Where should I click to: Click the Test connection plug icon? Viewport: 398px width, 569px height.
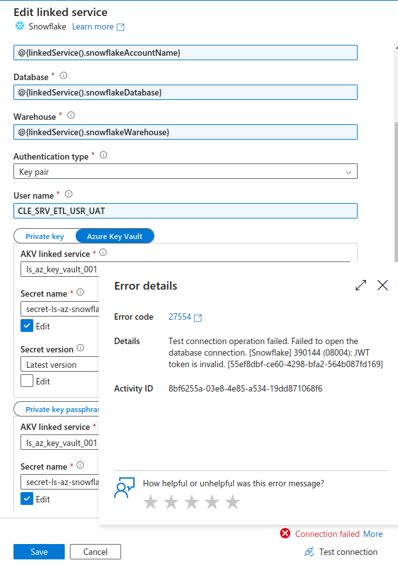[x=309, y=552]
